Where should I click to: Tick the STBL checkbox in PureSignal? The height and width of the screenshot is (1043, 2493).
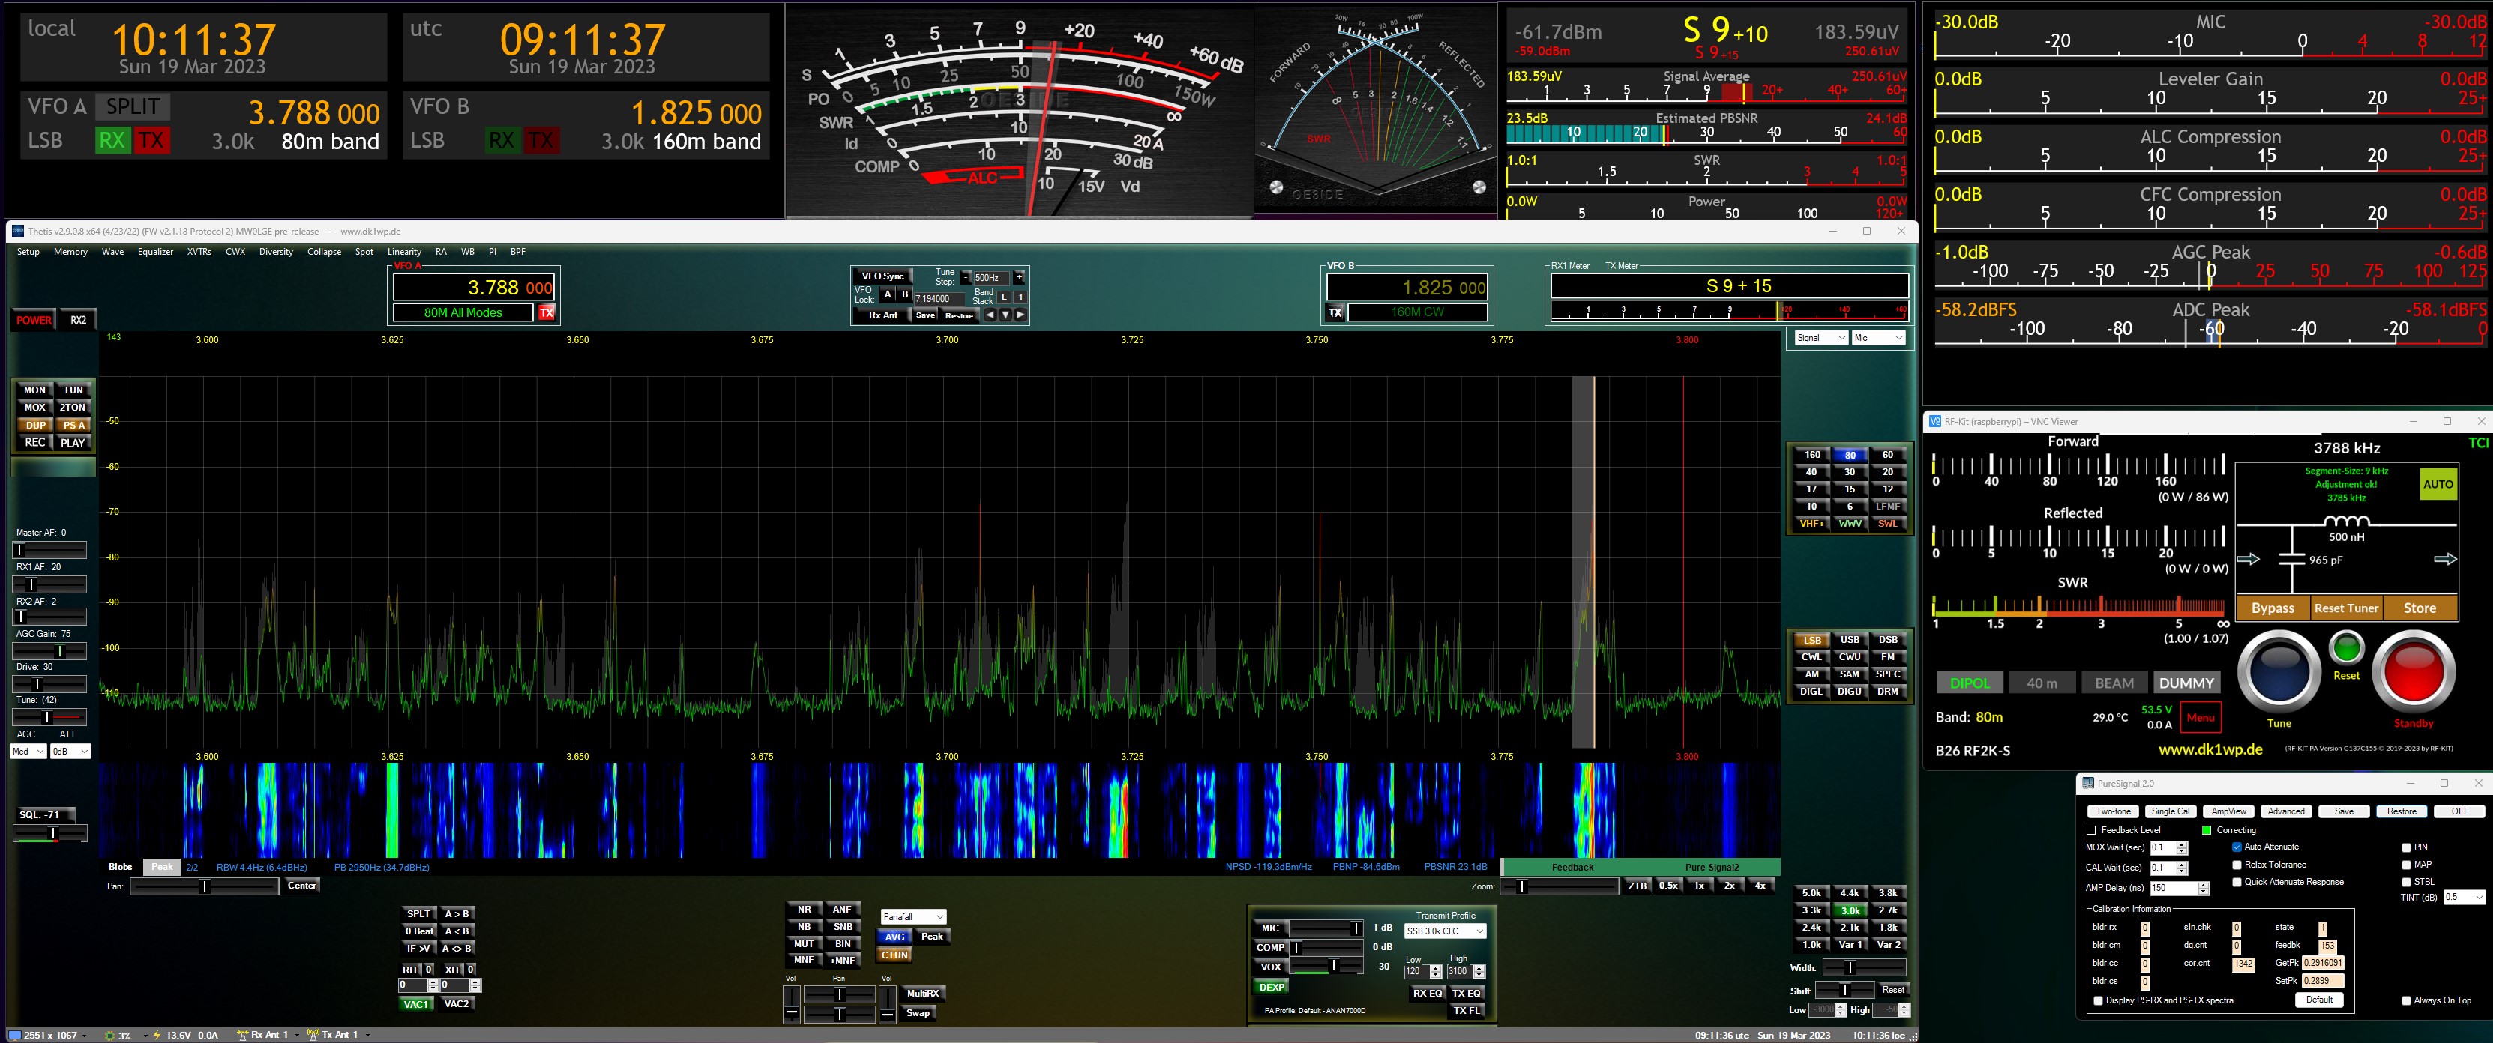[2406, 883]
